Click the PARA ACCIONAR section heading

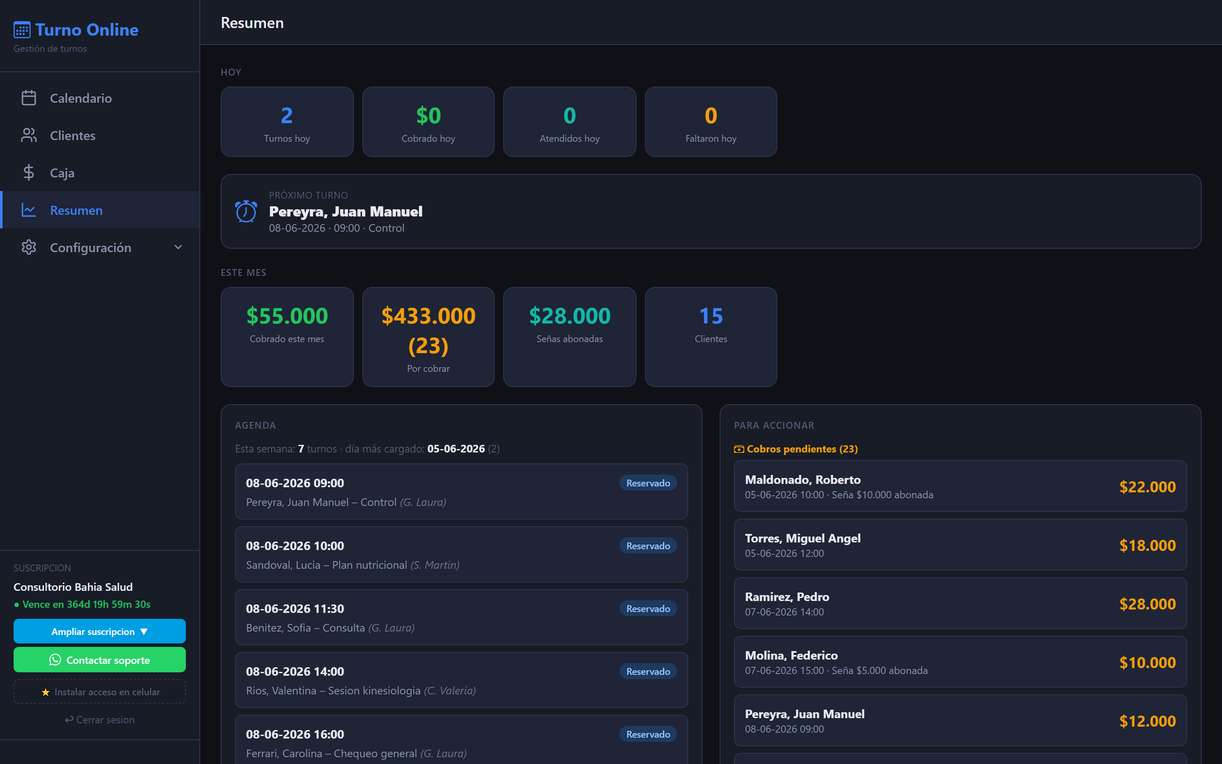(774, 425)
